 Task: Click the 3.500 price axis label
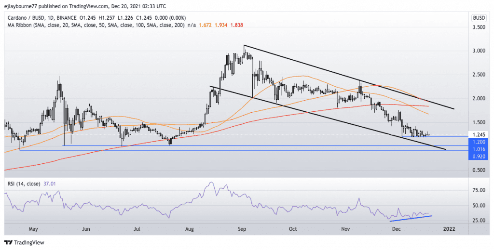click(x=479, y=27)
